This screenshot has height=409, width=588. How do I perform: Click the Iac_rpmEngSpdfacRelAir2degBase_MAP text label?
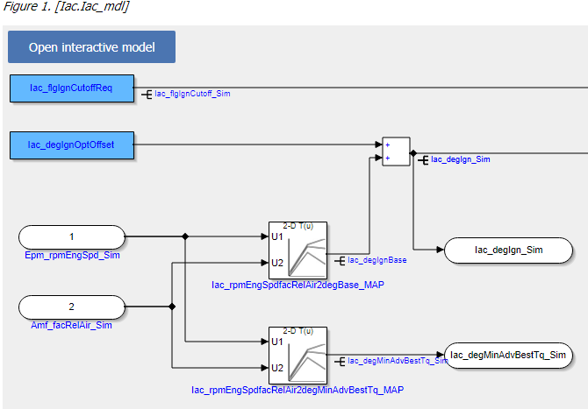click(x=298, y=285)
